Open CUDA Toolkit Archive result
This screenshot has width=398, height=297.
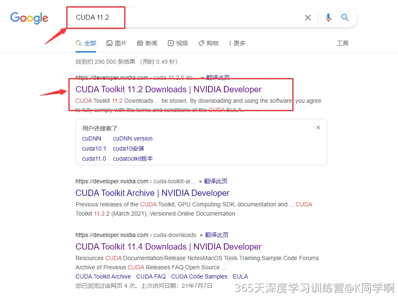point(153,193)
